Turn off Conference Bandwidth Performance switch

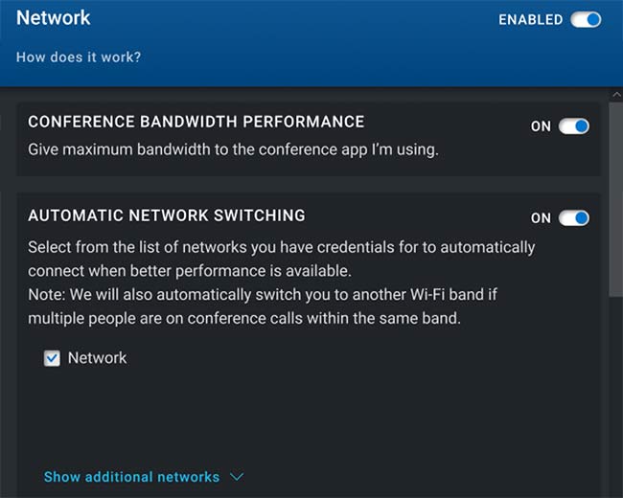574,126
